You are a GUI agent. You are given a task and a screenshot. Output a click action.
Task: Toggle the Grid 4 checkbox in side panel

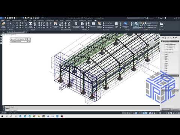164,72
